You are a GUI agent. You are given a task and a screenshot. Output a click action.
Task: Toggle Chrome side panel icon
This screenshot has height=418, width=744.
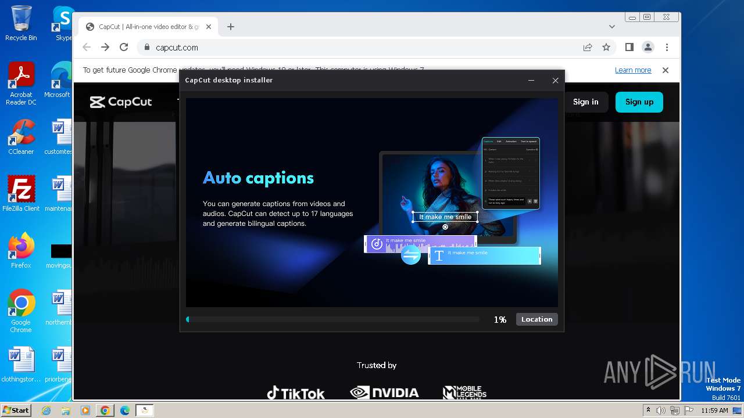(629, 48)
